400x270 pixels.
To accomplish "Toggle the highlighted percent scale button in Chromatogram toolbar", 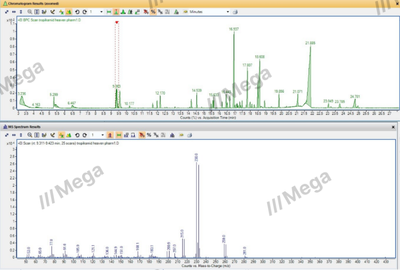I will click(153, 11).
